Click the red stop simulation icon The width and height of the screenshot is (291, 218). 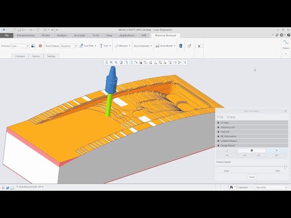click(x=40, y=46)
